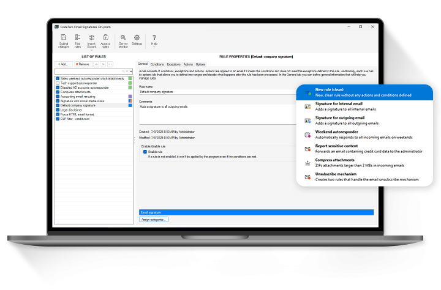Click the search magnifier in rules filter

tap(123, 72)
